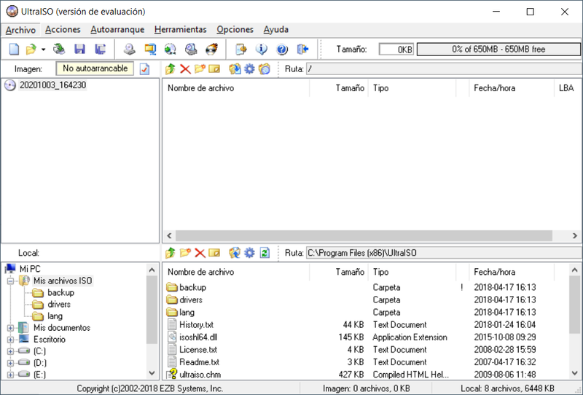Open the Herramientas menu

point(180,30)
